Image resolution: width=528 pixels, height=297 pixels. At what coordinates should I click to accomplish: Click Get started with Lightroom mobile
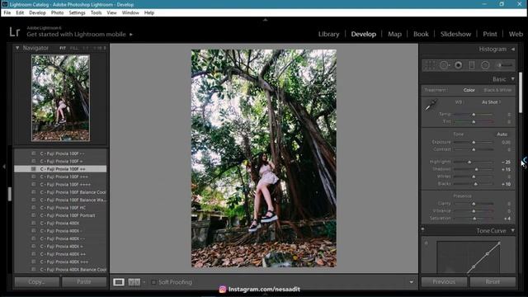tap(76, 35)
